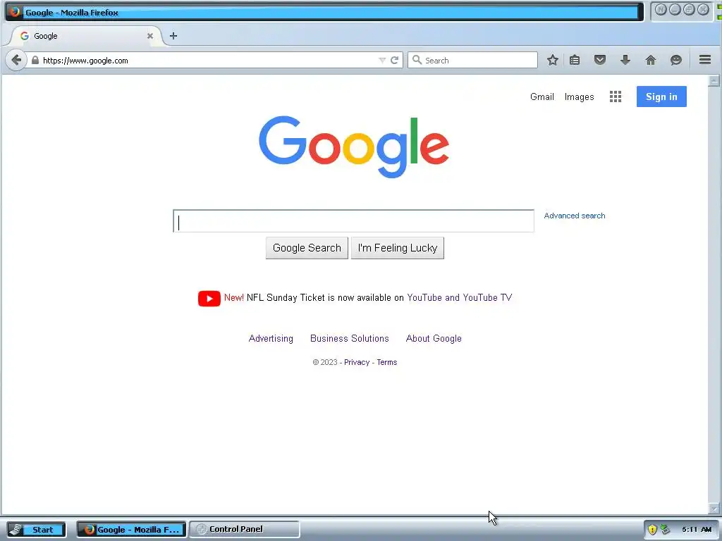This screenshot has height=541, width=722.
Task: Select the Google browser tab
Action: (x=85, y=36)
